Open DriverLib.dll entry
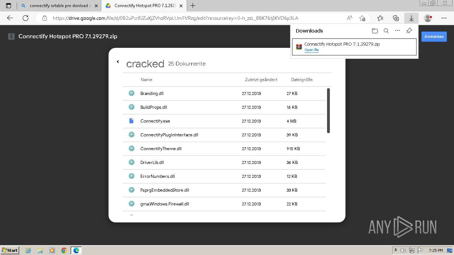 click(x=224, y=163)
